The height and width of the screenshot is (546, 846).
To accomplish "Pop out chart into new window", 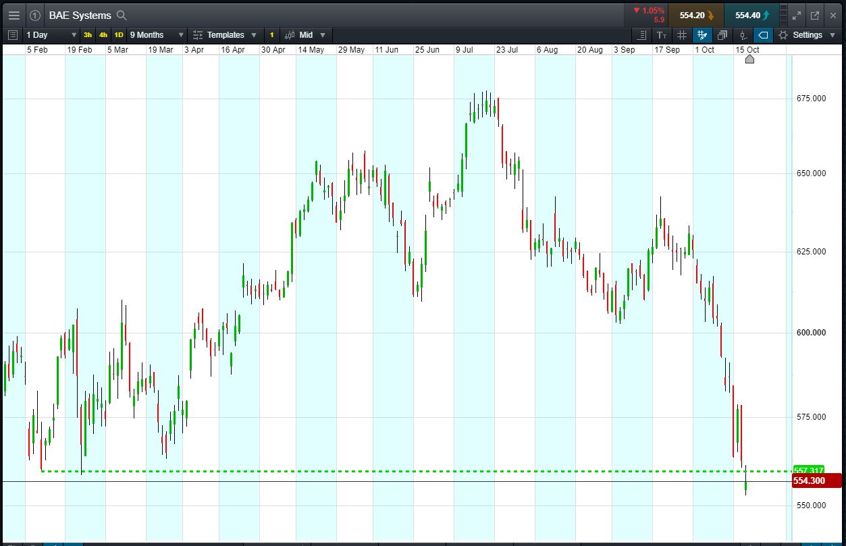I will (815, 15).
